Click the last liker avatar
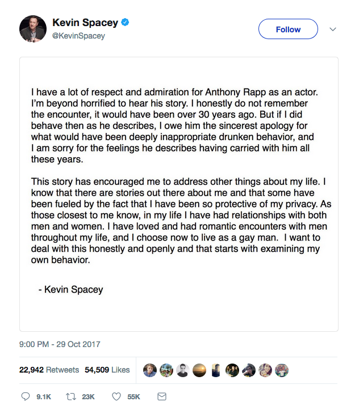 (282, 370)
